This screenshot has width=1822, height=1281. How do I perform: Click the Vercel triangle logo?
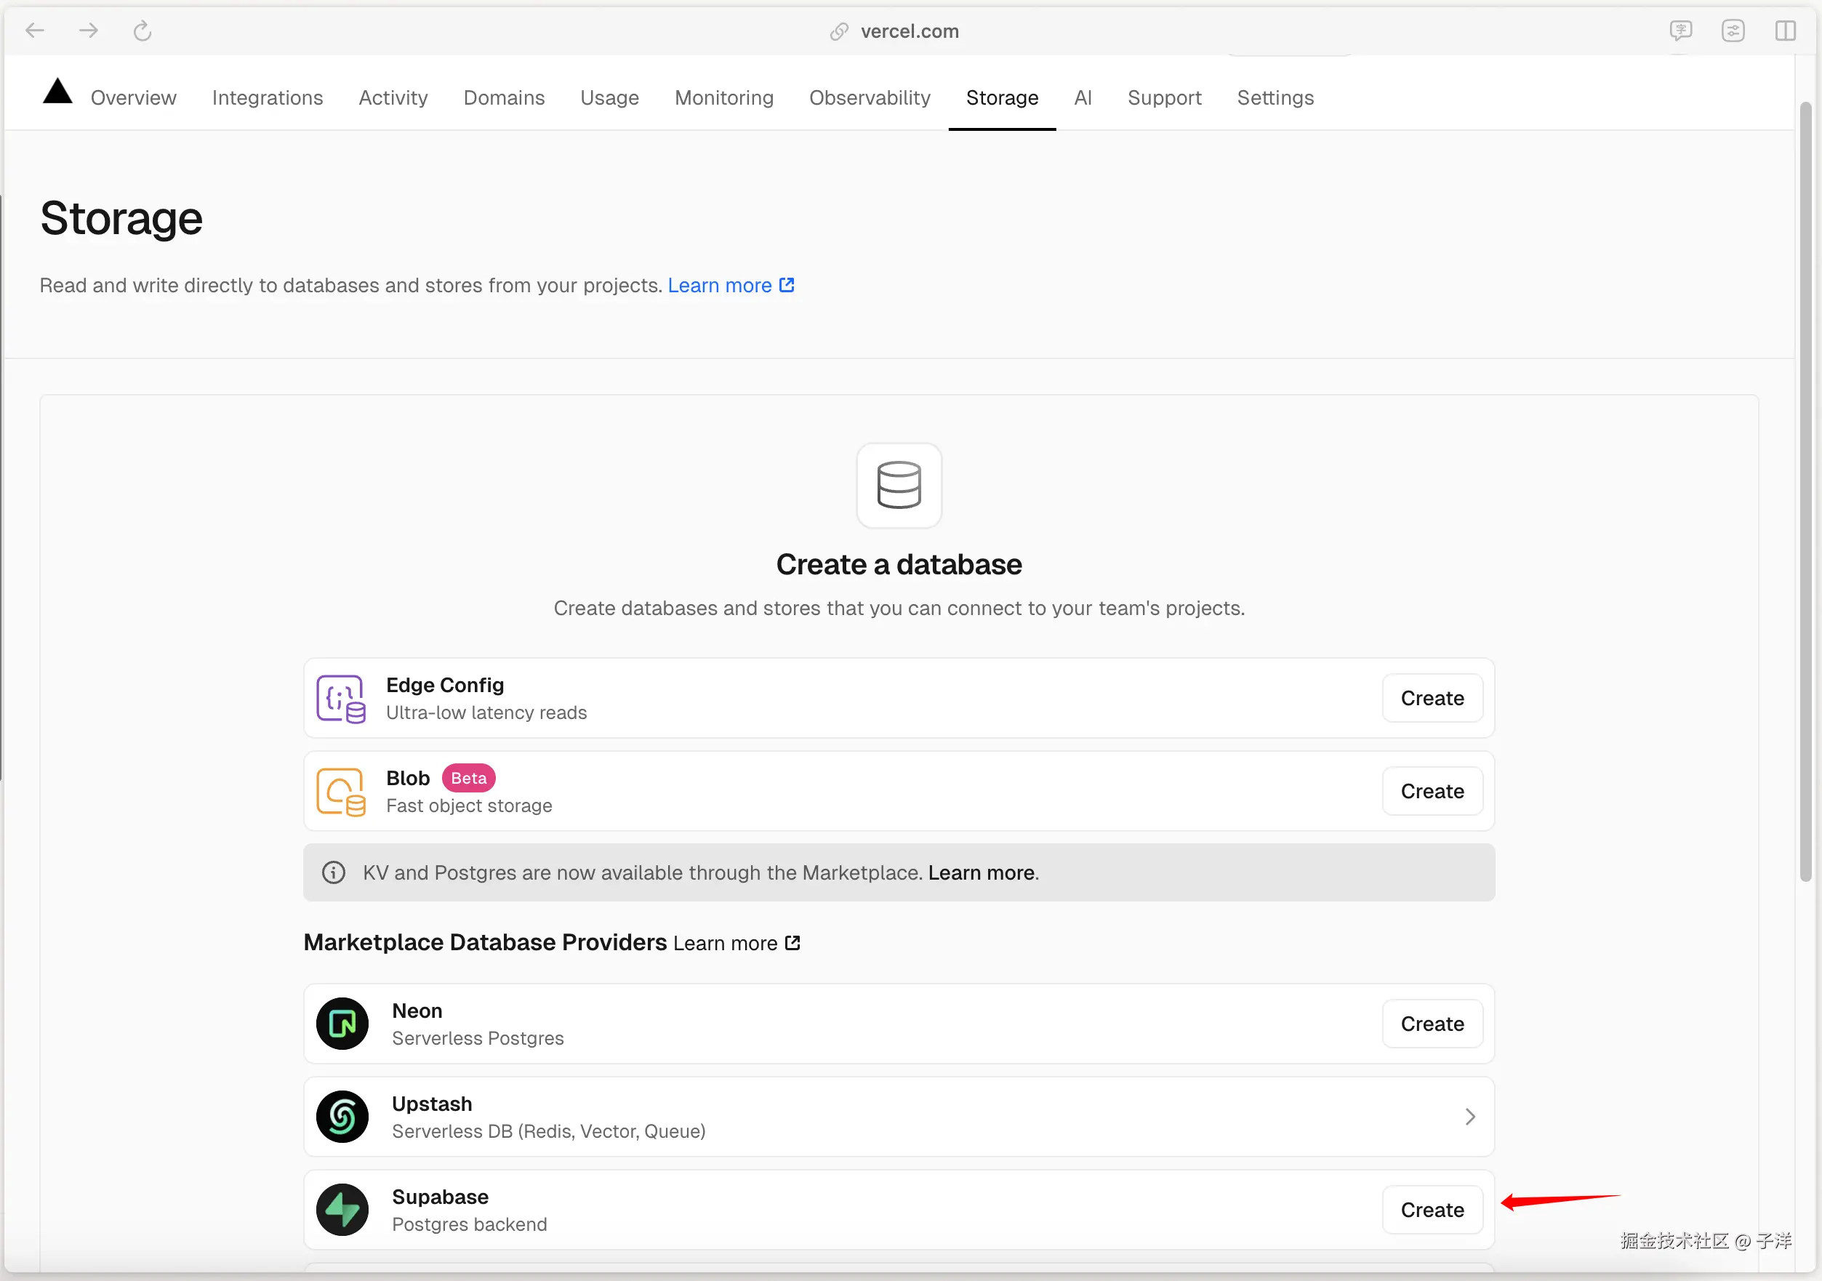[x=57, y=92]
